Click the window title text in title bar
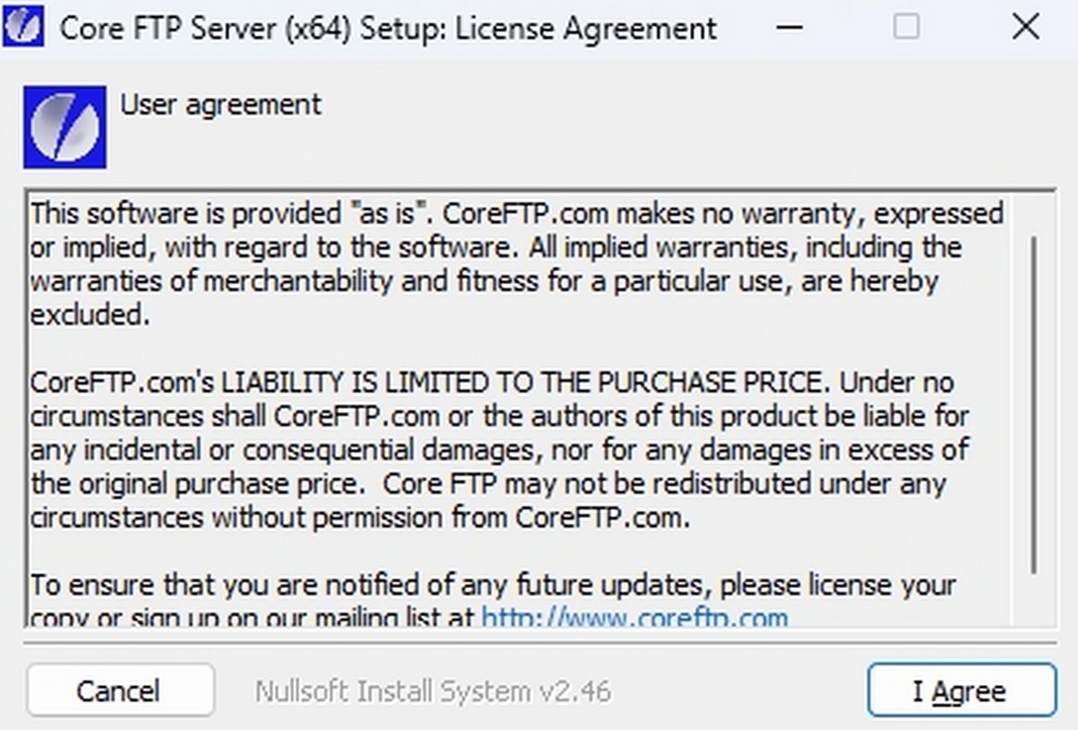The height and width of the screenshot is (730, 1078). [388, 29]
